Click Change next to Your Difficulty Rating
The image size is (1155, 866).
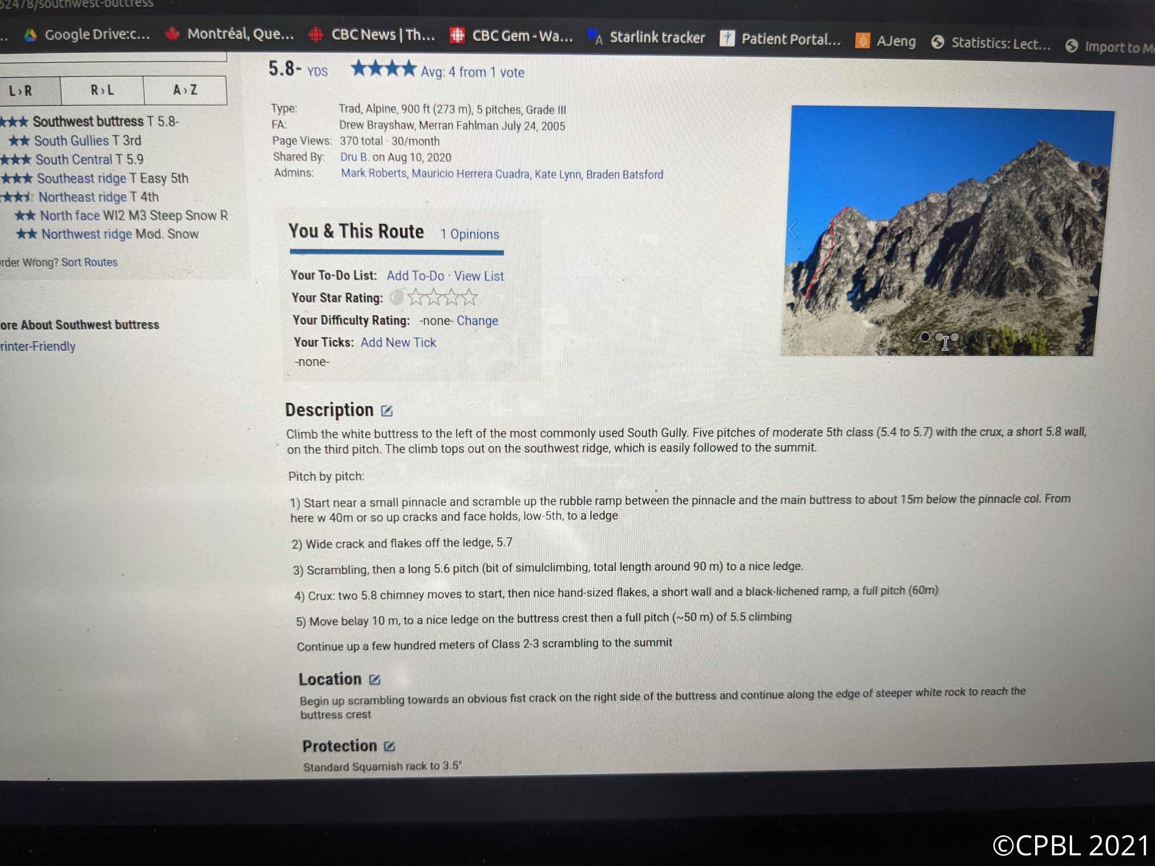477,321
